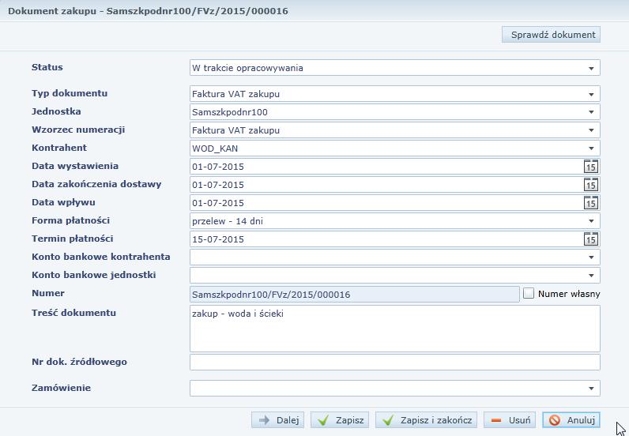Click the Dokument zakupu window title
This screenshot has width=629, height=436.
click(148, 11)
